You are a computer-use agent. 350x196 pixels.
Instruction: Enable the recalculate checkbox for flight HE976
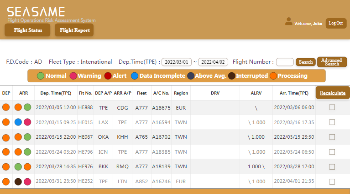332,166
